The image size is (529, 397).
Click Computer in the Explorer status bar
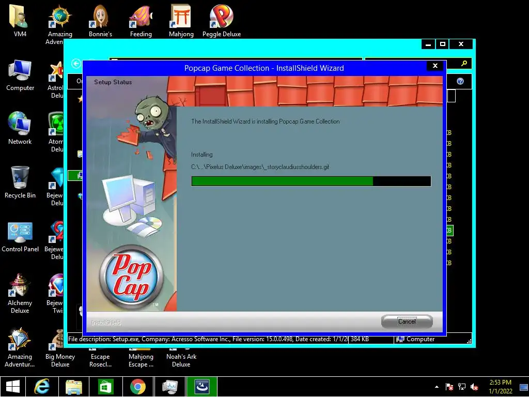point(416,339)
